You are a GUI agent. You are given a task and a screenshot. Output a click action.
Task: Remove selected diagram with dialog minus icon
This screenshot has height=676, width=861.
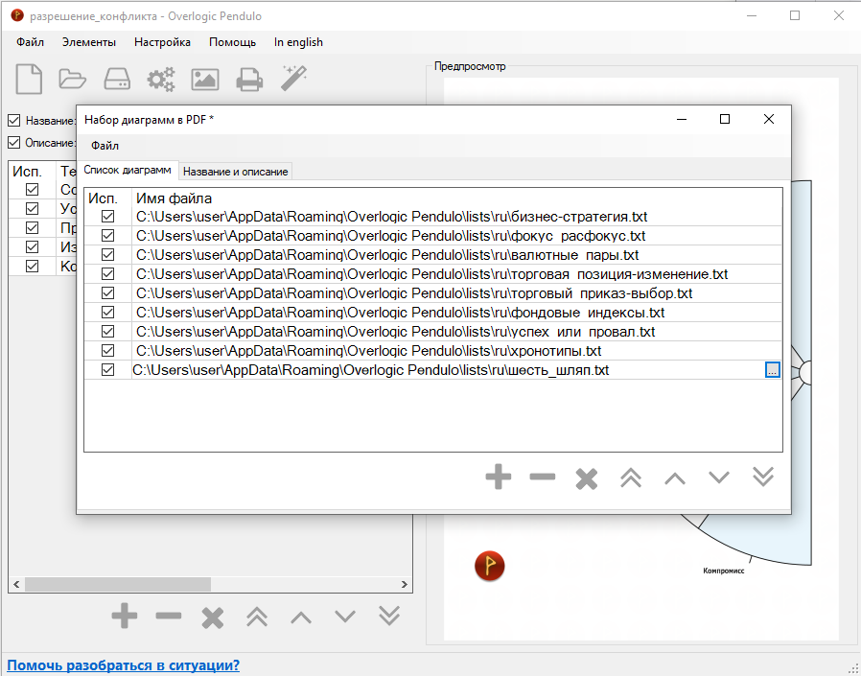[x=543, y=477]
